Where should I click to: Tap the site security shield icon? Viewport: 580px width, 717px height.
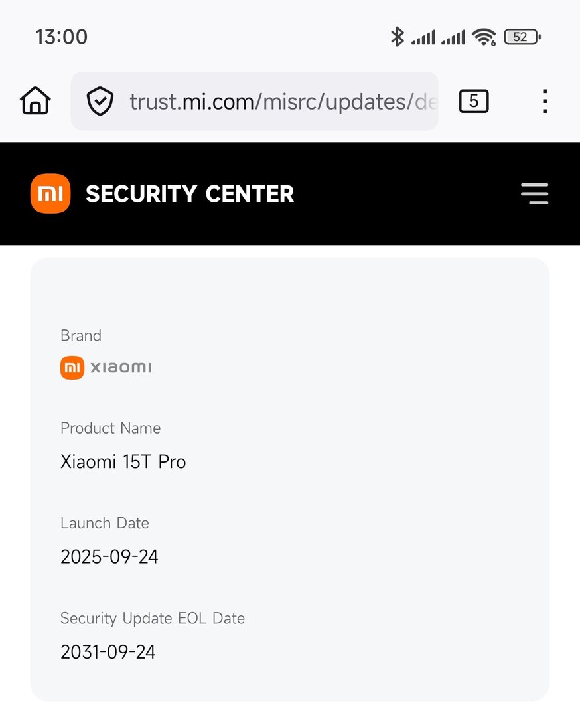pyautogui.click(x=100, y=102)
